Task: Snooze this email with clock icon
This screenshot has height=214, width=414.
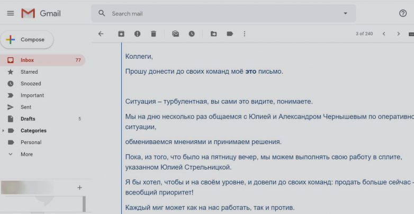Action: pyautogui.click(x=192, y=34)
